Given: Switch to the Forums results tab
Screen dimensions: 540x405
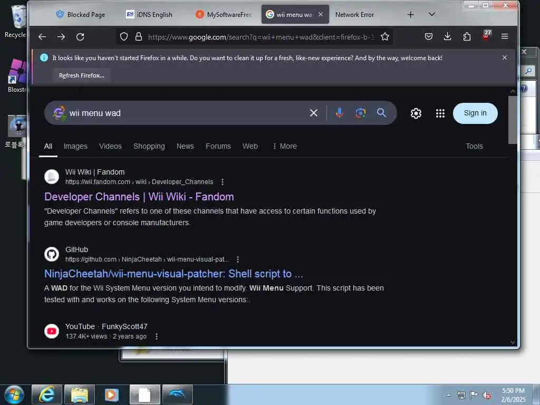Looking at the screenshot, I should [x=218, y=147].
